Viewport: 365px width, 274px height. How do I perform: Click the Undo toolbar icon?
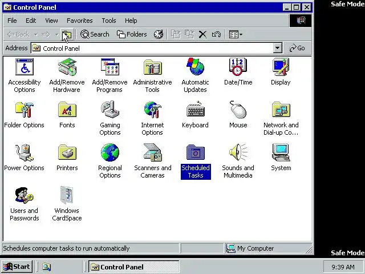(x=216, y=34)
